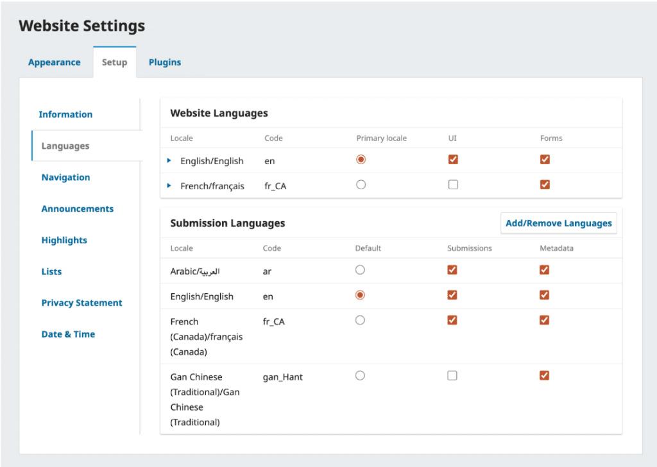The image size is (657, 467).
Task: Set French as primary website locale
Action: point(361,185)
